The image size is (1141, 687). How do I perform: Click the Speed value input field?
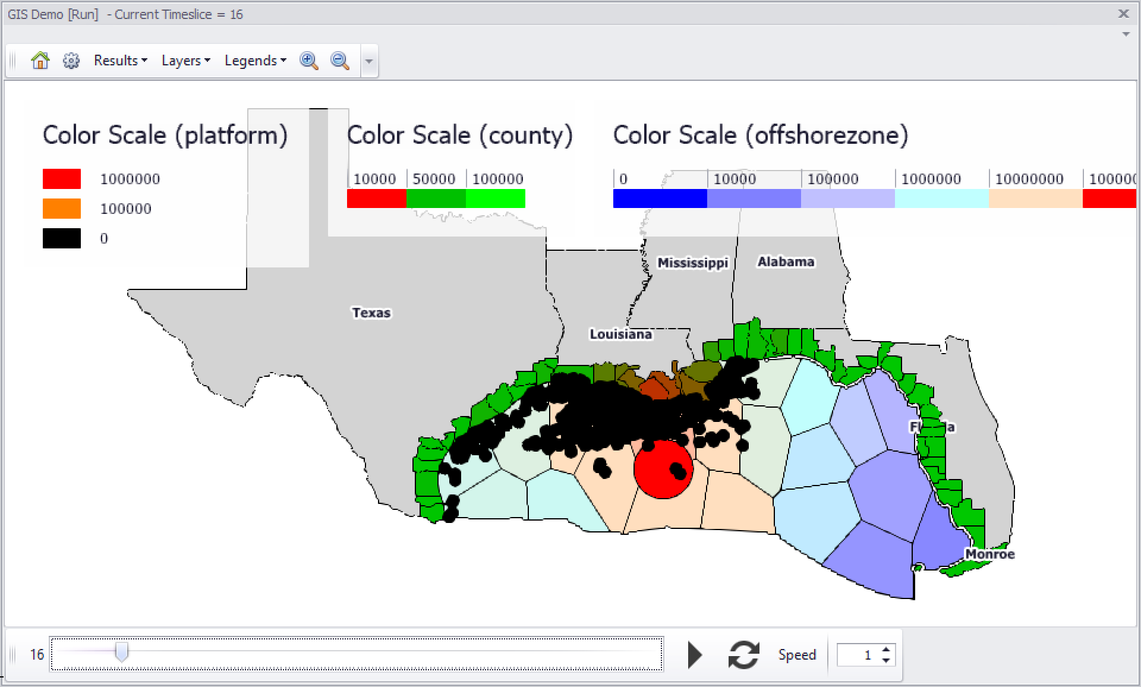point(857,655)
